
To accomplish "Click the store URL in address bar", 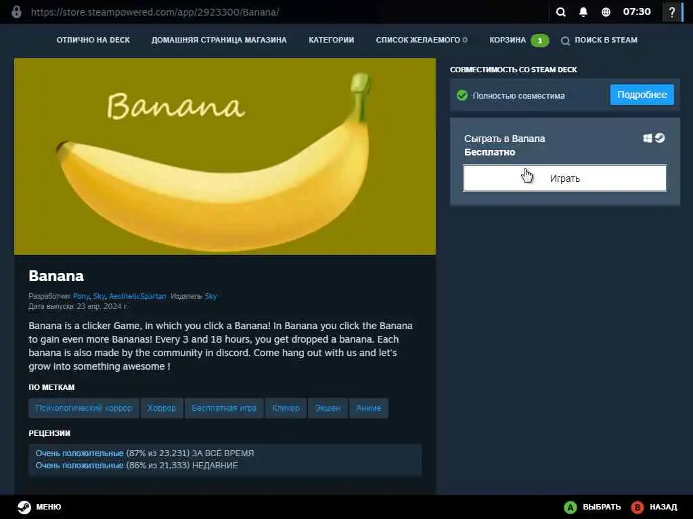I will click(x=155, y=12).
